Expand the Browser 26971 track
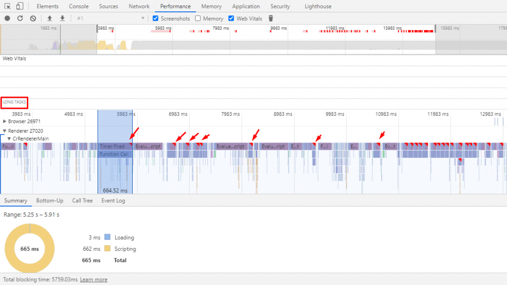 (x=4, y=121)
